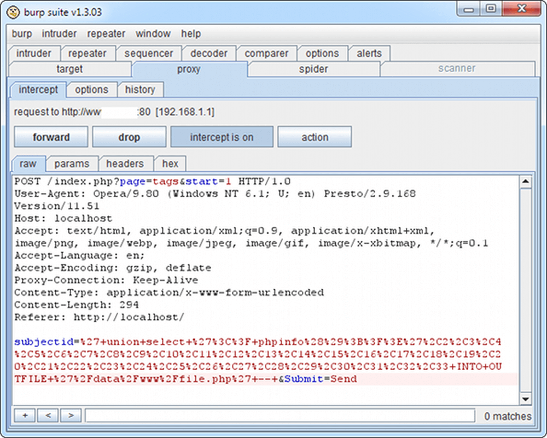Check the alerts tab
This screenshot has height=438, width=547.
click(369, 53)
